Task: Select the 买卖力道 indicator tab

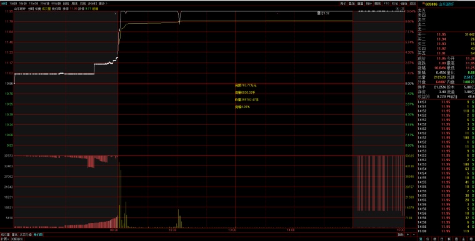Action: [x=26, y=235]
